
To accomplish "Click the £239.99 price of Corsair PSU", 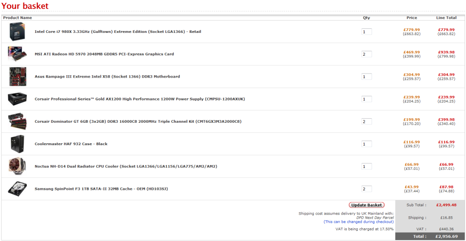I will (x=412, y=97).
